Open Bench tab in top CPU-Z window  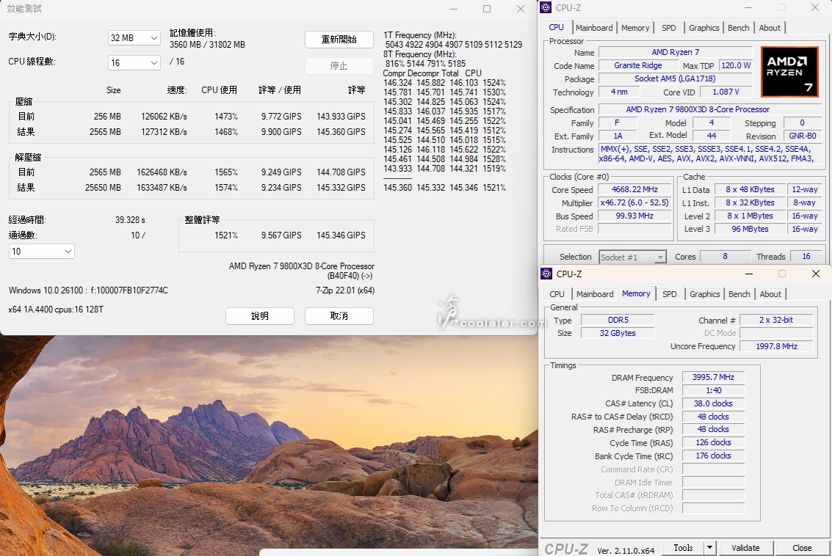click(x=739, y=28)
